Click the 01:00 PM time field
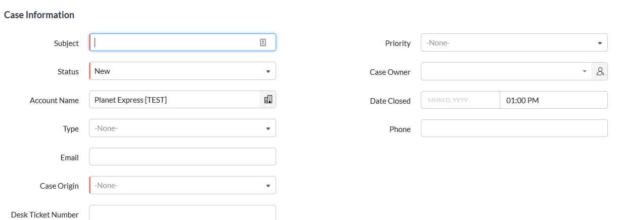This screenshot has height=220, width=619. coord(553,100)
